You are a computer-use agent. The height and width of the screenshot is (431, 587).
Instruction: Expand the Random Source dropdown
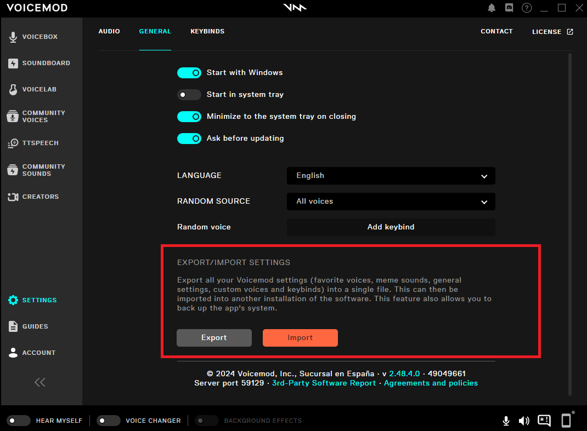[x=391, y=202]
